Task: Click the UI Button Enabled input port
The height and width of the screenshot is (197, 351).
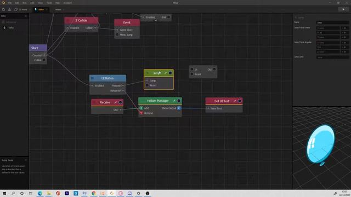Action: pos(92,85)
